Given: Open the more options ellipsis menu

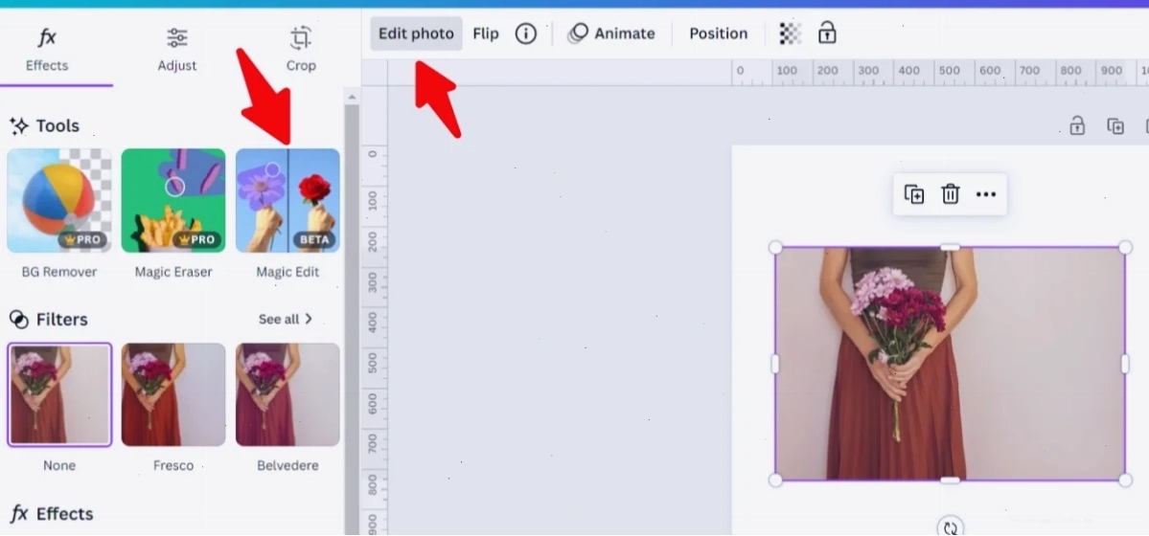Looking at the screenshot, I should click(x=986, y=194).
